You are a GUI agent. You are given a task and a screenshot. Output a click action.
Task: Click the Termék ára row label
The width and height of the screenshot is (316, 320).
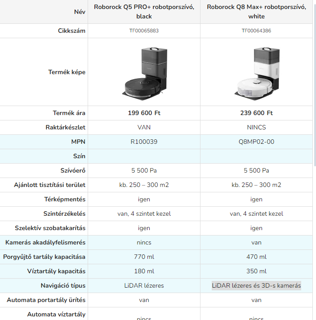point(69,113)
